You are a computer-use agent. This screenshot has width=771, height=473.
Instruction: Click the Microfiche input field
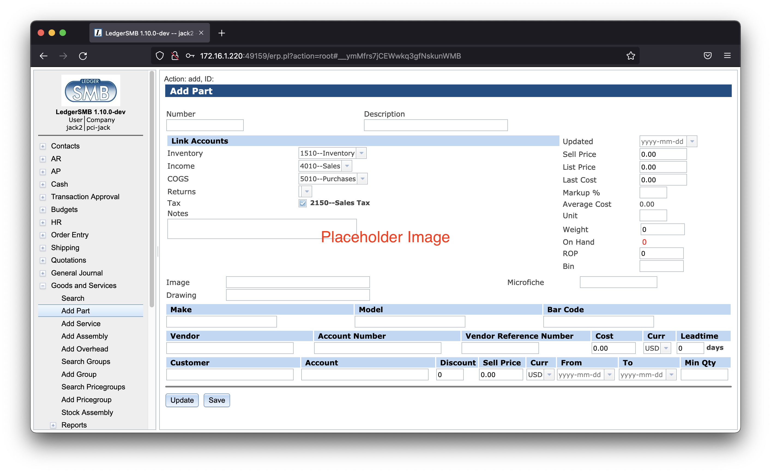(x=618, y=282)
